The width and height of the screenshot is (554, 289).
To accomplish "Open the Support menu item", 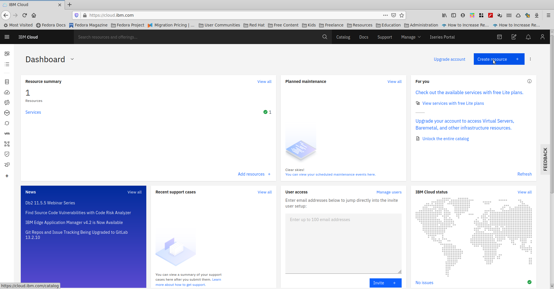I will pos(385,37).
